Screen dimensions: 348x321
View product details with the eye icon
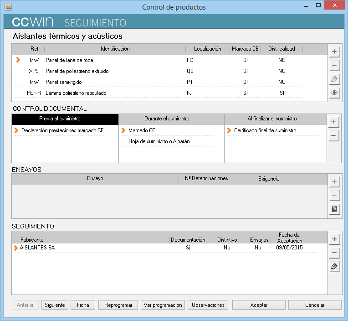tap(334, 93)
